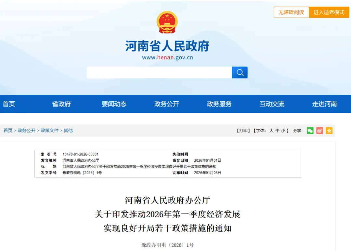Open the 政务公开 navigation bar item
Screen dimensions: 351x251
pyautogui.click(x=166, y=104)
